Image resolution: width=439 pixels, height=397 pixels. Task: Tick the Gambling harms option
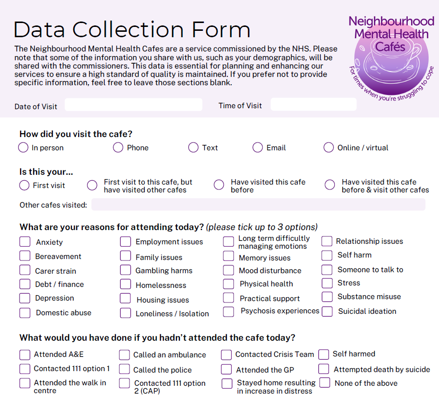[x=126, y=270]
